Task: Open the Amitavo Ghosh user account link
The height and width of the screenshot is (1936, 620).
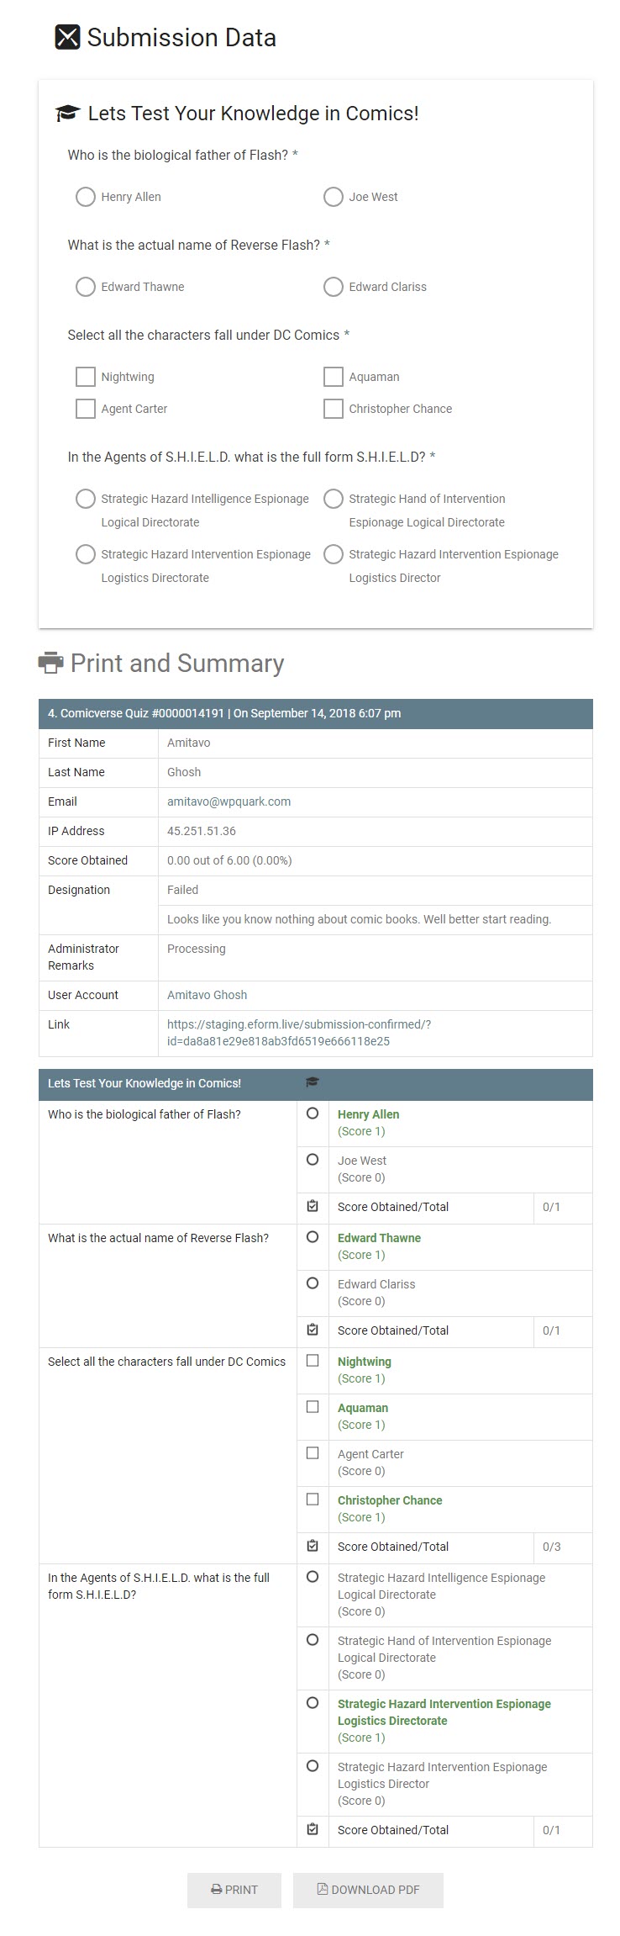Action: click(x=207, y=995)
